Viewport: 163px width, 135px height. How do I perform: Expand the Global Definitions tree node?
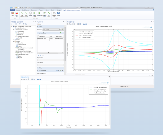coord(14,28)
